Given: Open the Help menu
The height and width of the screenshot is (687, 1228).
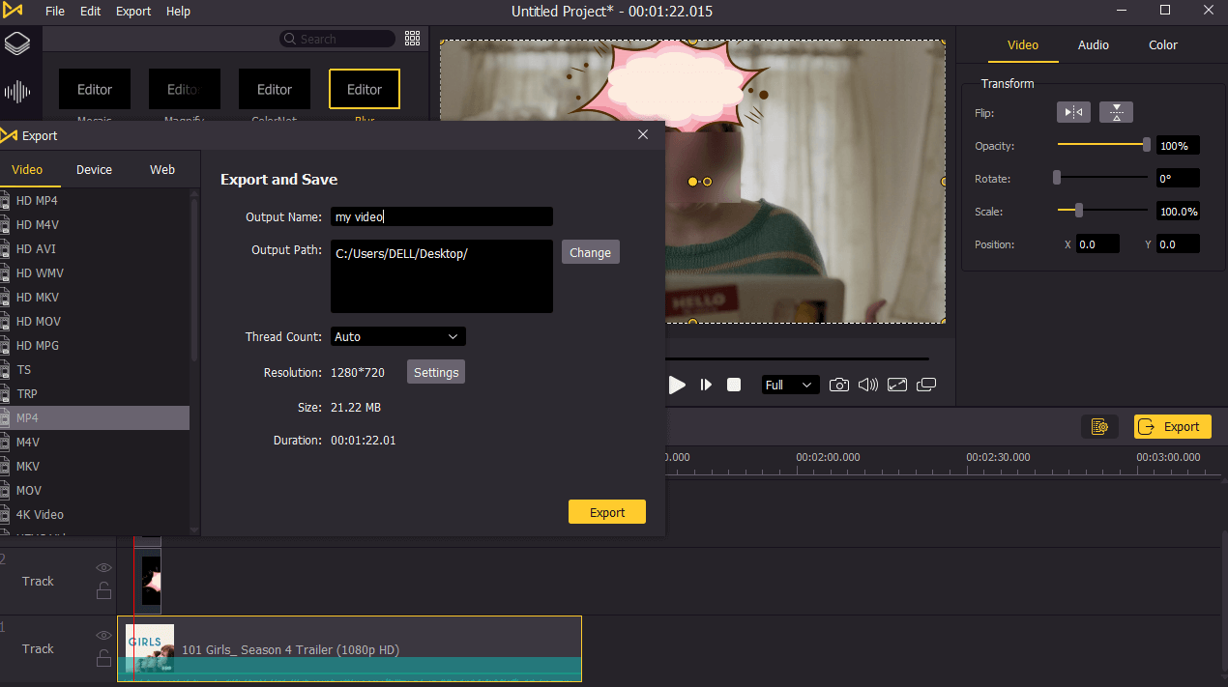Looking at the screenshot, I should pos(178,12).
